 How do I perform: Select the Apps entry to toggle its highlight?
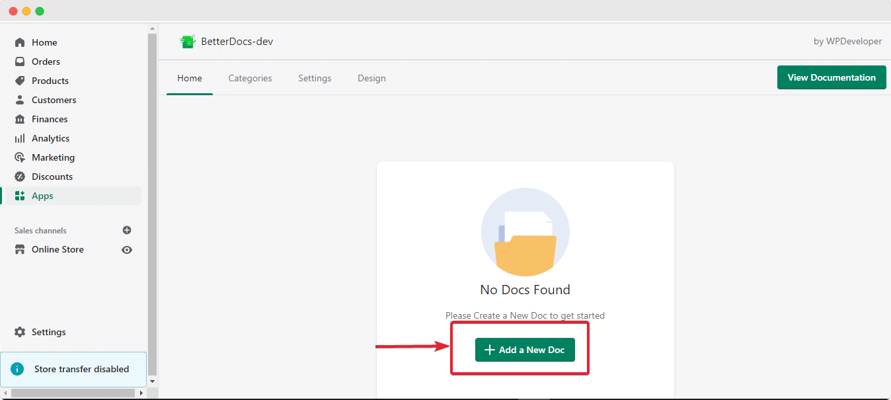[42, 195]
